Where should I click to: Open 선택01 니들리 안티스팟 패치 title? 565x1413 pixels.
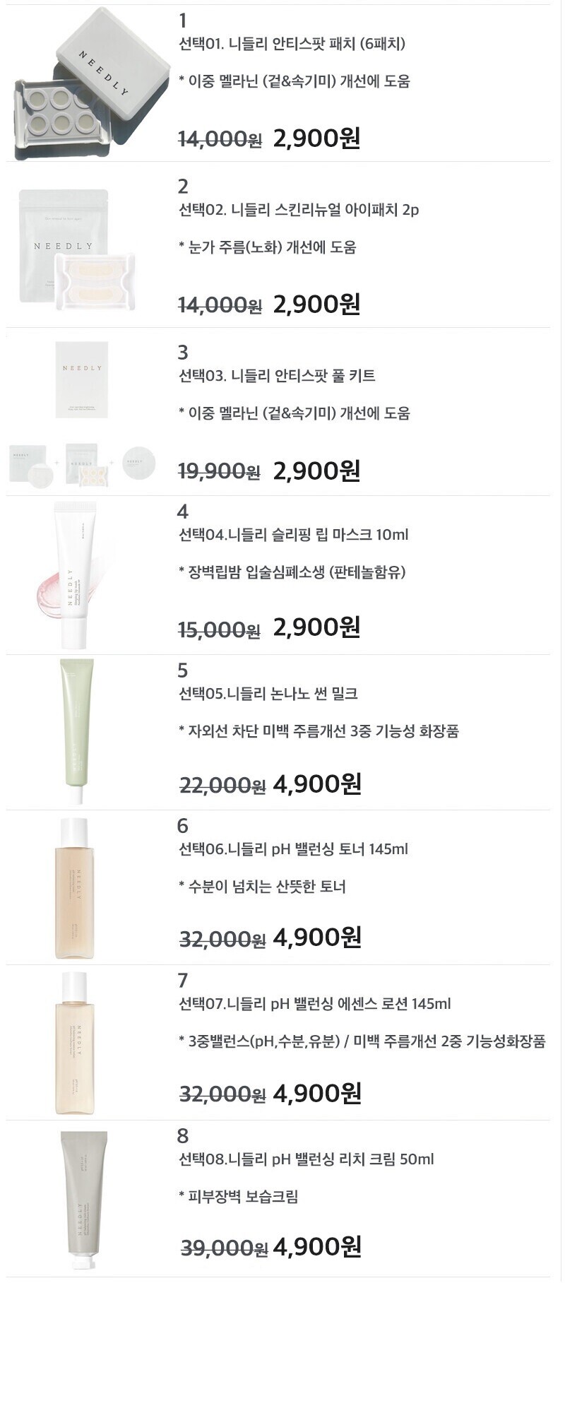tap(292, 45)
